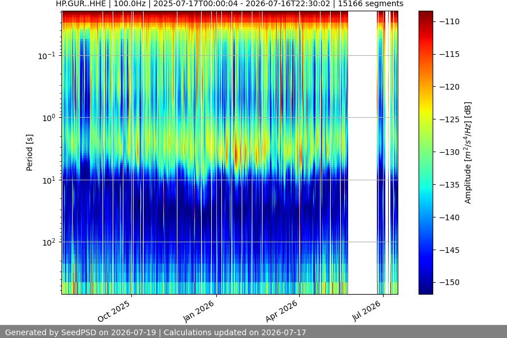Click the -150 colorbar tick label

(450, 282)
